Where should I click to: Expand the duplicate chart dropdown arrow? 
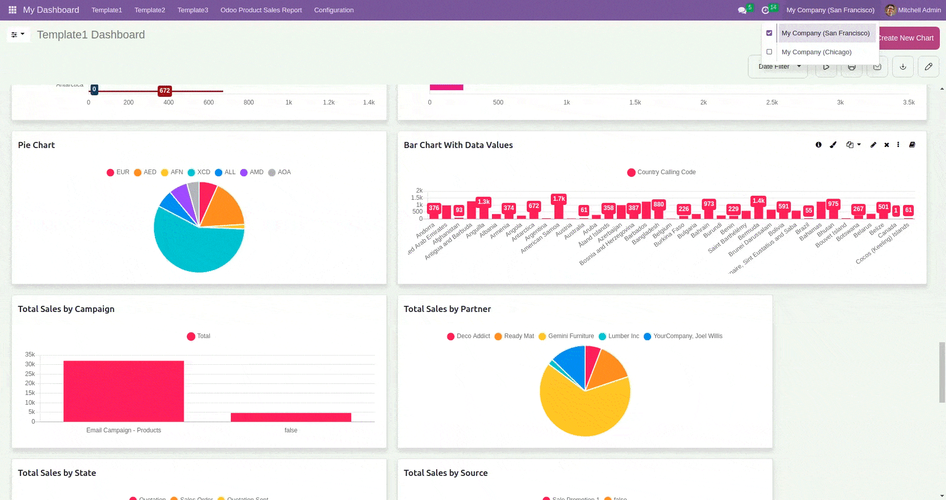[x=858, y=145]
